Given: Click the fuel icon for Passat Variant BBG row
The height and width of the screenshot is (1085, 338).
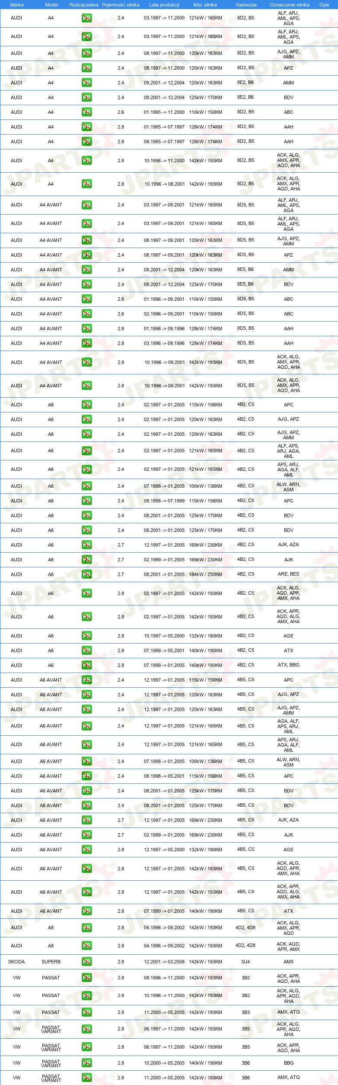Looking at the screenshot, I should tap(86, 1063).
